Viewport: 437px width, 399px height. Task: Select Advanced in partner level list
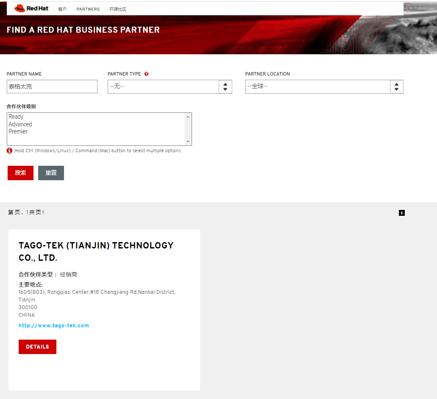click(x=20, y=124)
